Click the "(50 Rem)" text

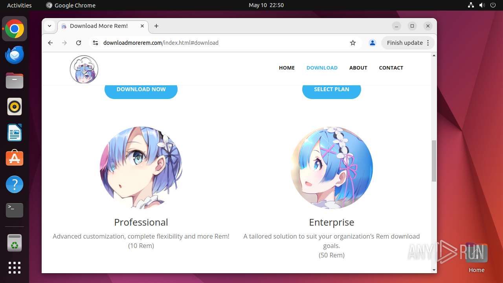click(332, 255)
